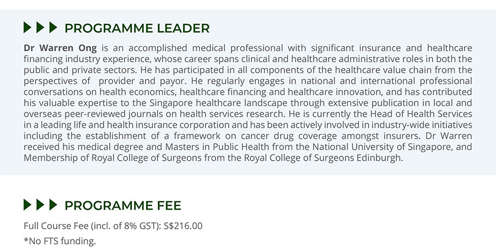Click the third green arrow beside Programme Fee
The image size is (496, 251).
click(x=53, y=205)
